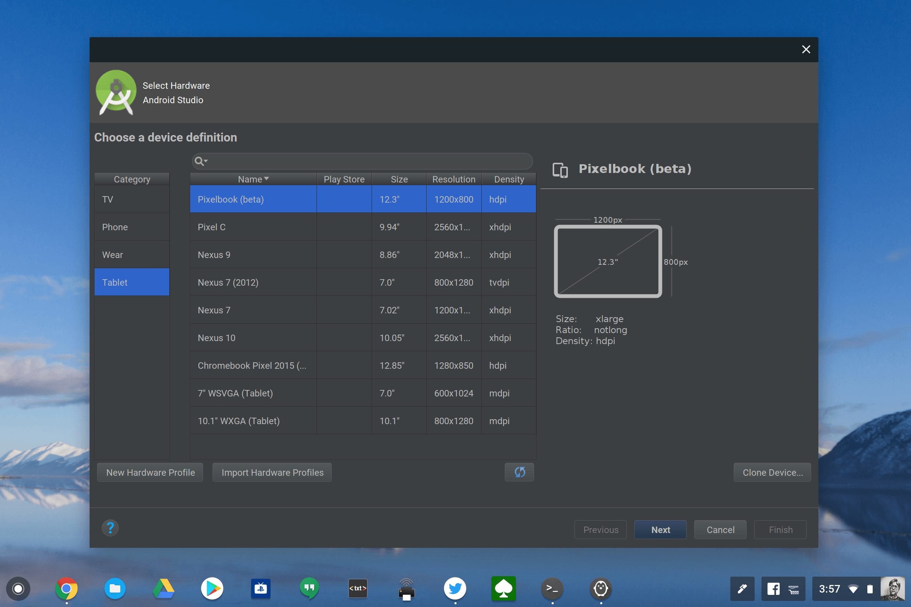Select the Tablet category

pyautogui.click(x=132, y=282)
